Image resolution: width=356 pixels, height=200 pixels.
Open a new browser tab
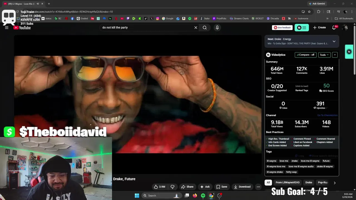tap(49, 4)
